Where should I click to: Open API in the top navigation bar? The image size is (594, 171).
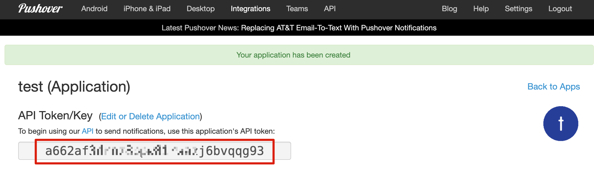330,9
